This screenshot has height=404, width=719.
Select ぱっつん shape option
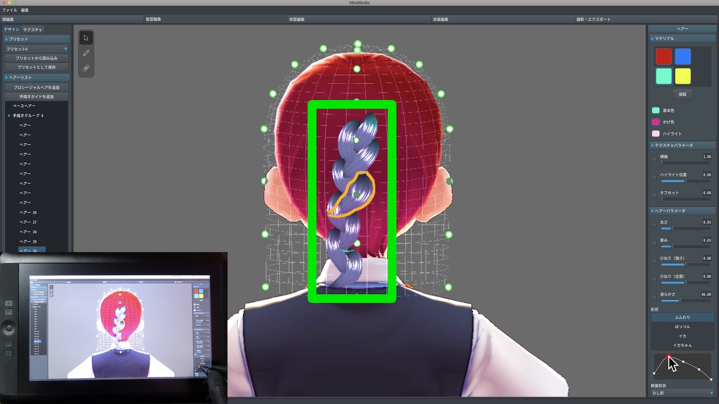coord(683,326)
